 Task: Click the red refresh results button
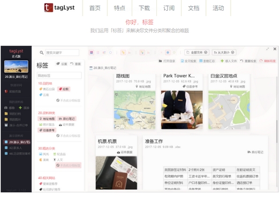(x=268, y=61)
